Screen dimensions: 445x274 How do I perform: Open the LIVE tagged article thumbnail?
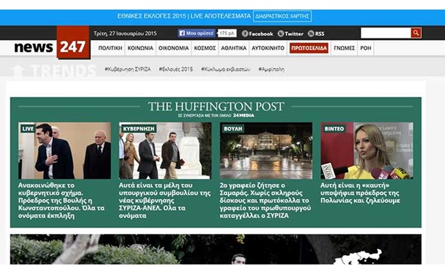point(65,150)
